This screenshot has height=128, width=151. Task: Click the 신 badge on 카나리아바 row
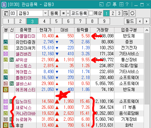tap(6, 113)
